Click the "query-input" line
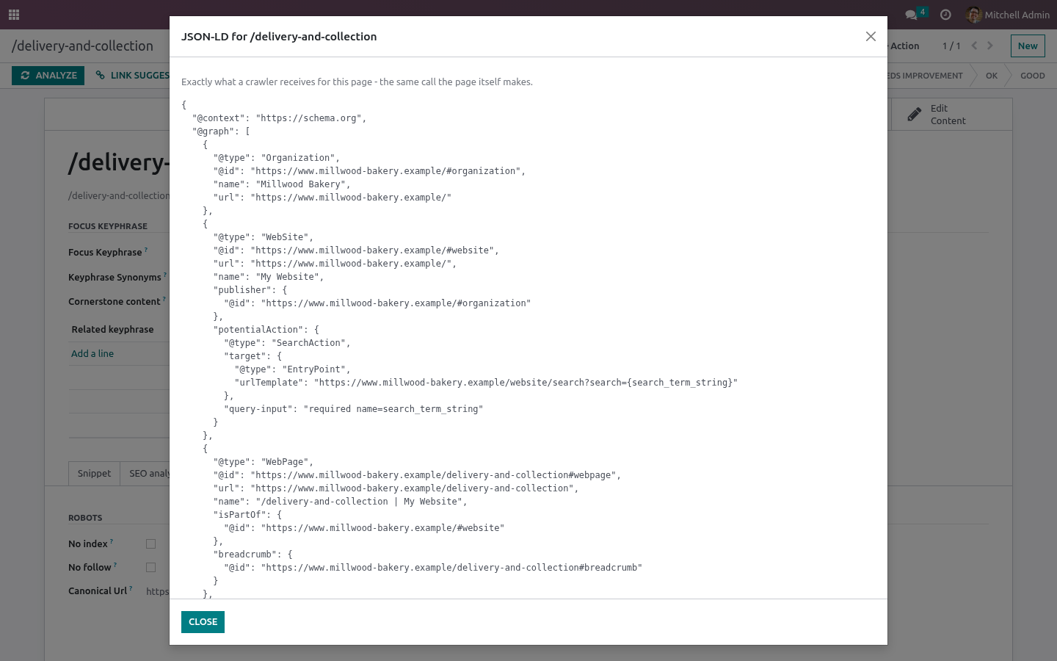This screenshot has height=661, width=1057. point(354,409)
